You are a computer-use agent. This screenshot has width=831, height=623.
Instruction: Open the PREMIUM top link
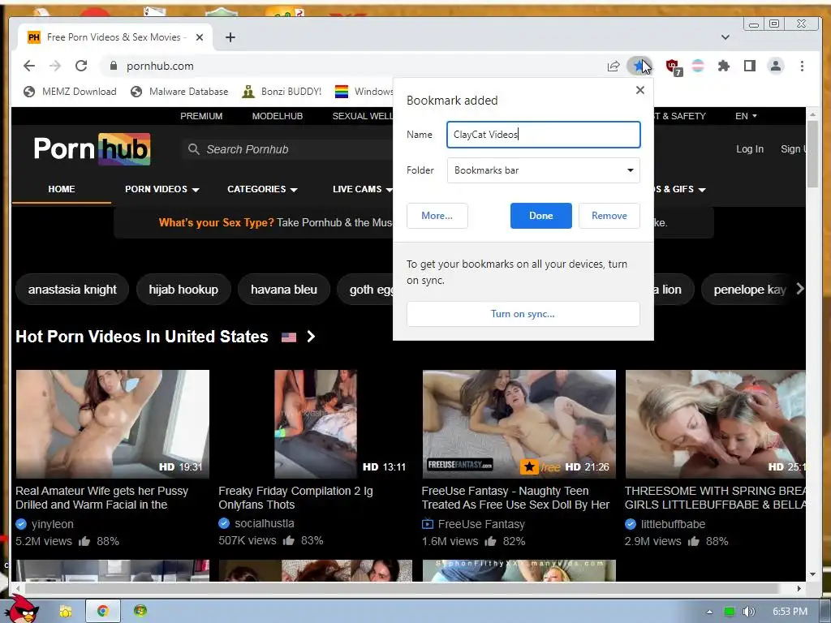(x=201, y=116)
